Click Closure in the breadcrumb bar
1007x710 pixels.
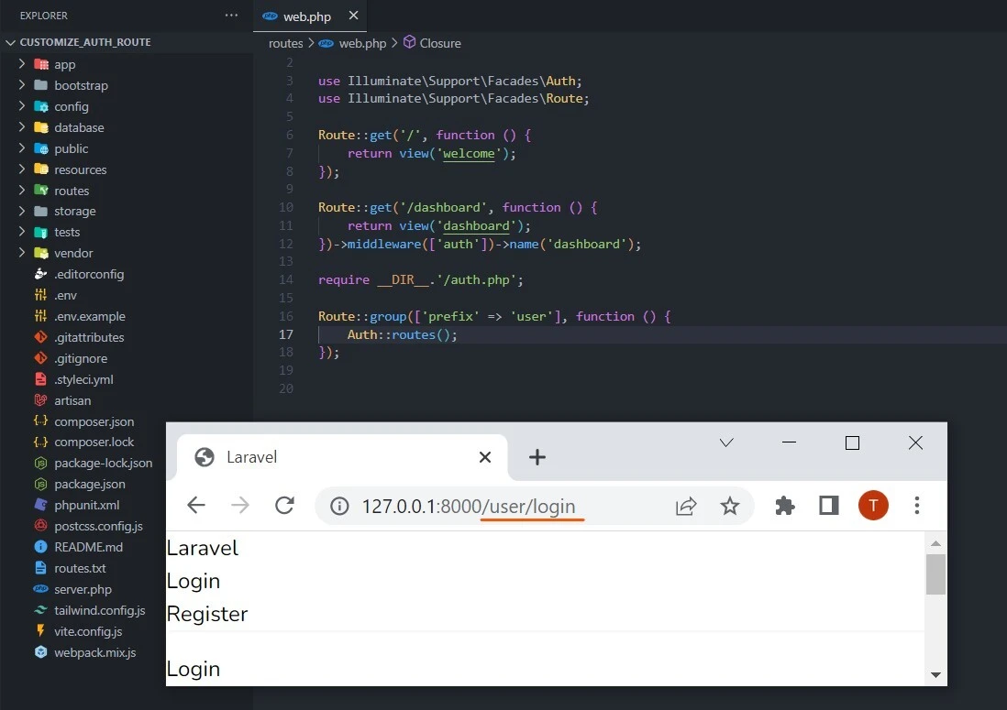coord(439,42)
